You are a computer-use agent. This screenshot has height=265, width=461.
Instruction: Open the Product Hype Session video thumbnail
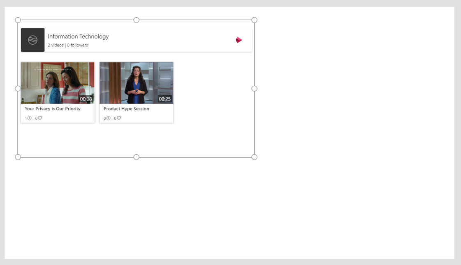[x=137, y=83]
